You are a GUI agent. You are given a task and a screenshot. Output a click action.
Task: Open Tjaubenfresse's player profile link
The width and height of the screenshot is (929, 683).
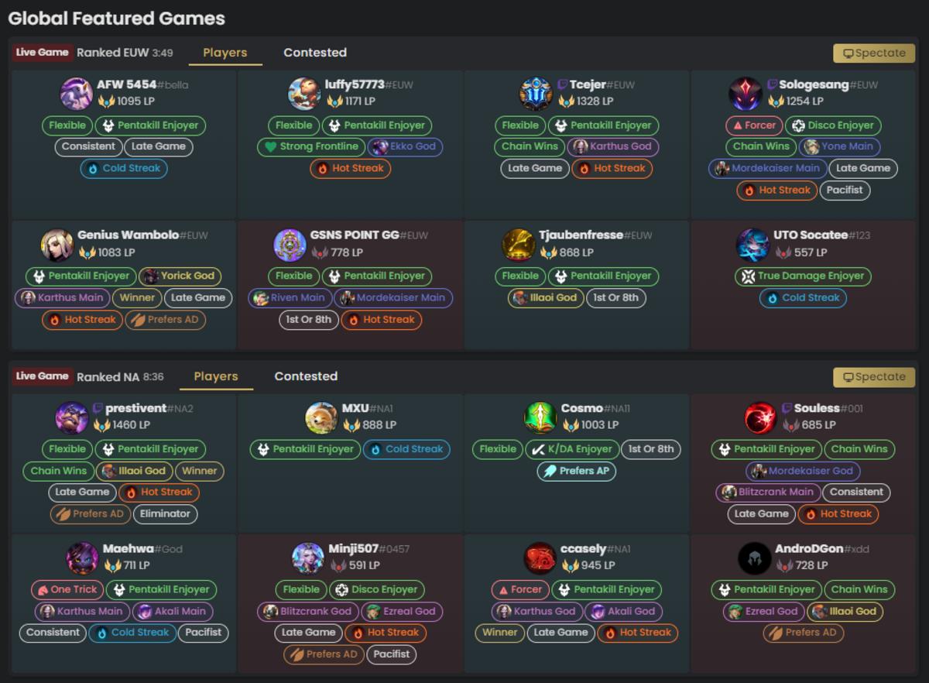tap(581, 235)
